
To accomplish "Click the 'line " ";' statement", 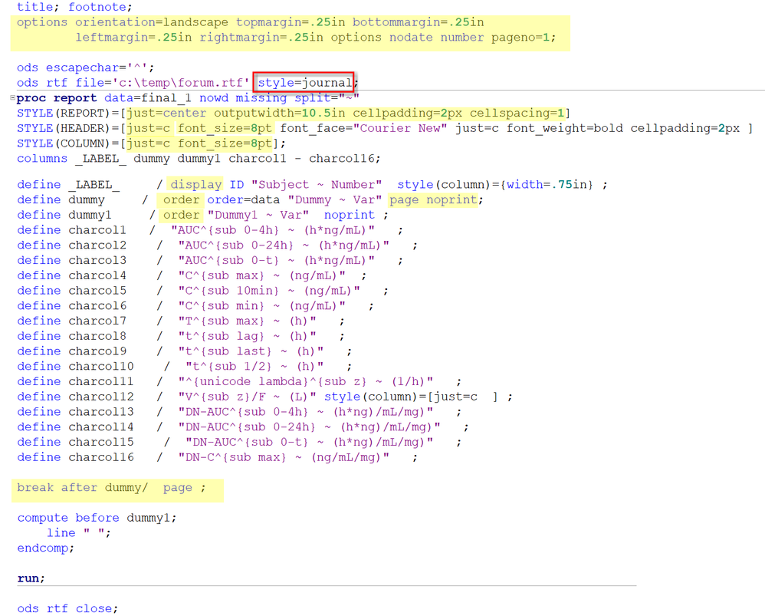I will (x=78, y=532).
